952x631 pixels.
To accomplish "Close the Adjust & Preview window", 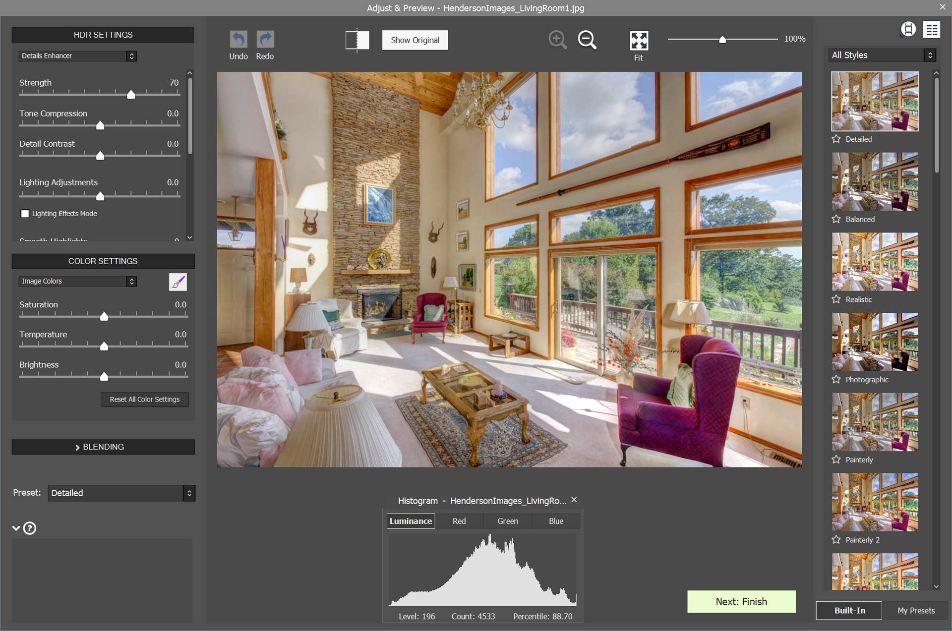I will (943, 7).
